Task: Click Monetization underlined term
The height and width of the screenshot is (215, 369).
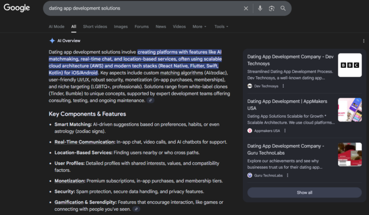Action: tap(70, 181)
